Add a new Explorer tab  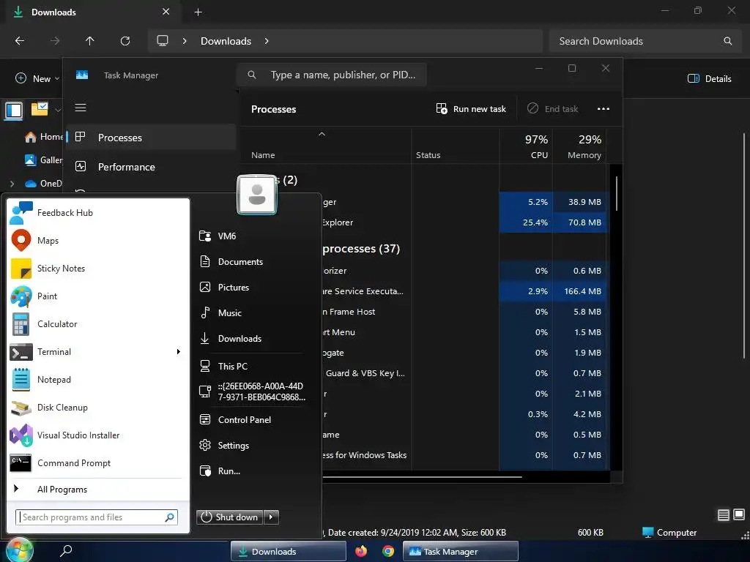coord(198,12)
